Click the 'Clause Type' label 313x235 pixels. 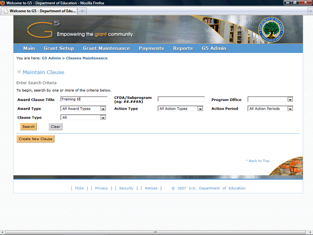(29, 117)
